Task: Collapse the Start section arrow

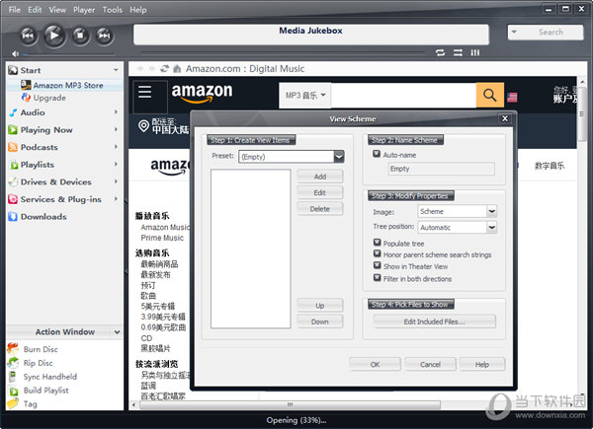Action: [116, 70]
